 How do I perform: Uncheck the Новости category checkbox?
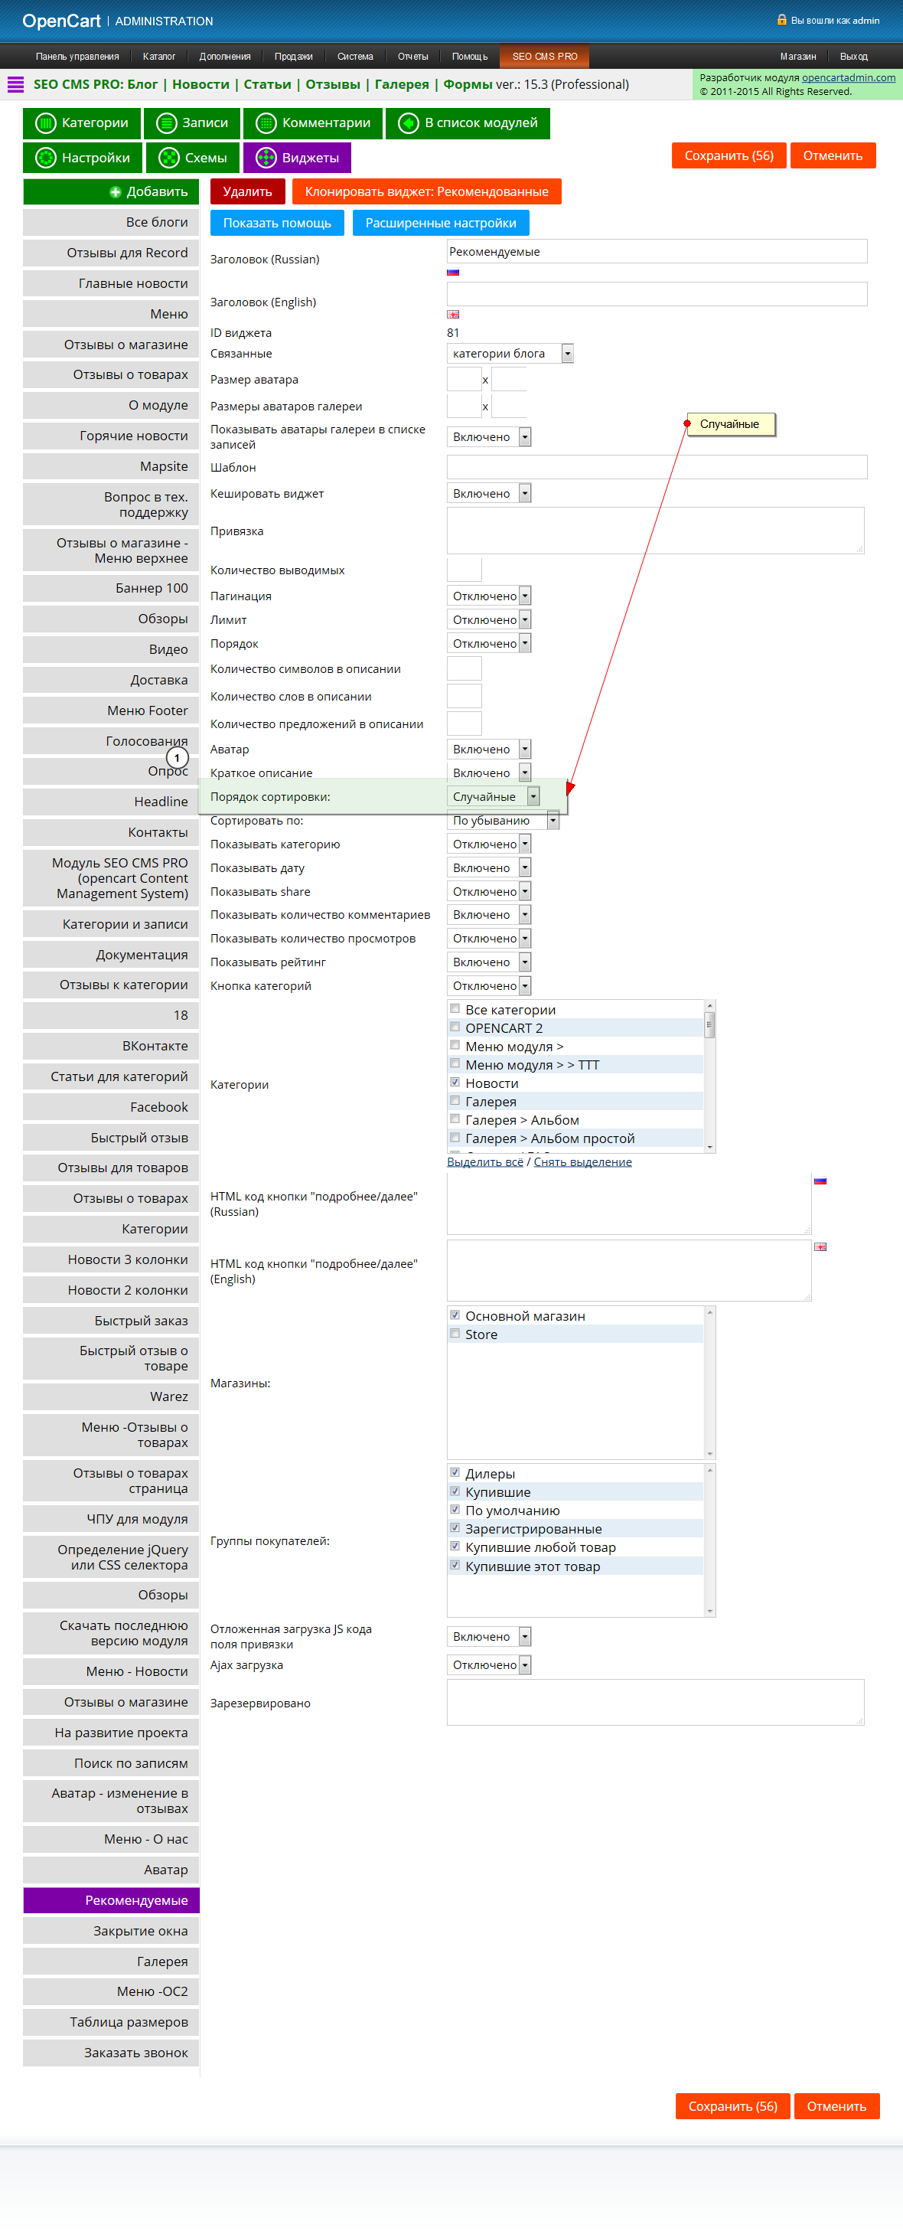click(x=455, y=1082)
